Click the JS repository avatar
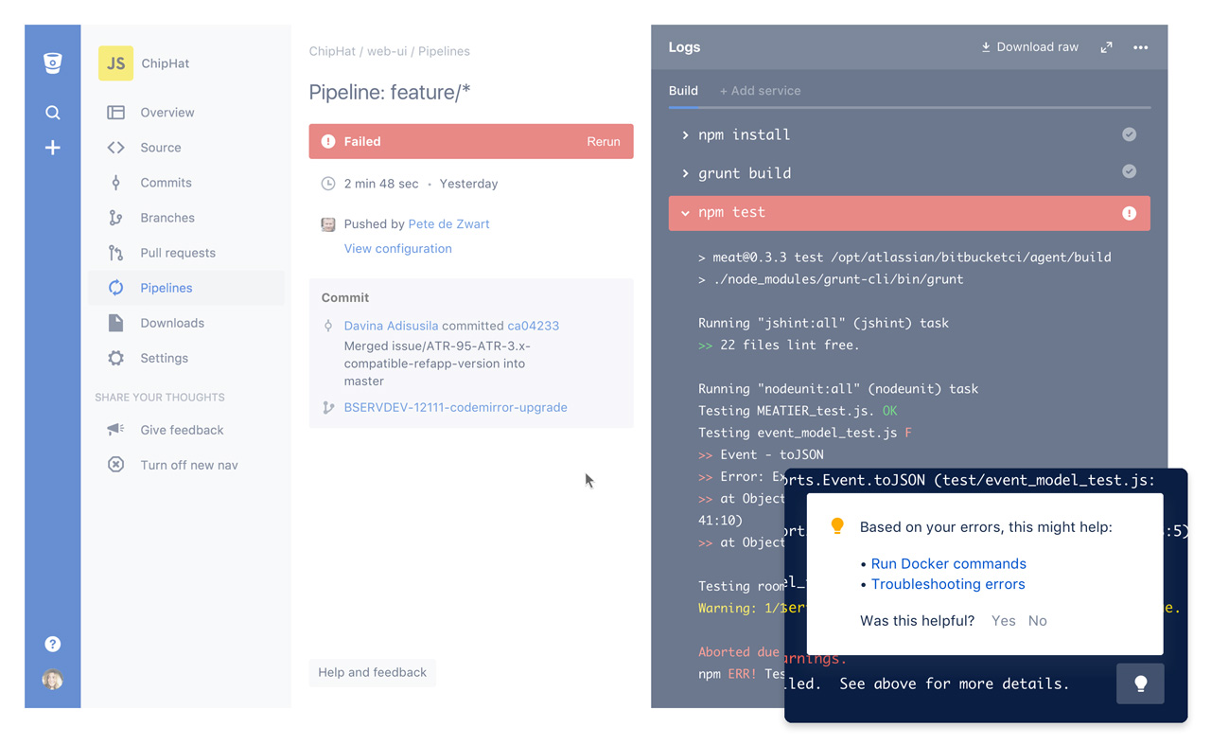The width and height of the screenshot is (1211, 745). pos(115,63)
